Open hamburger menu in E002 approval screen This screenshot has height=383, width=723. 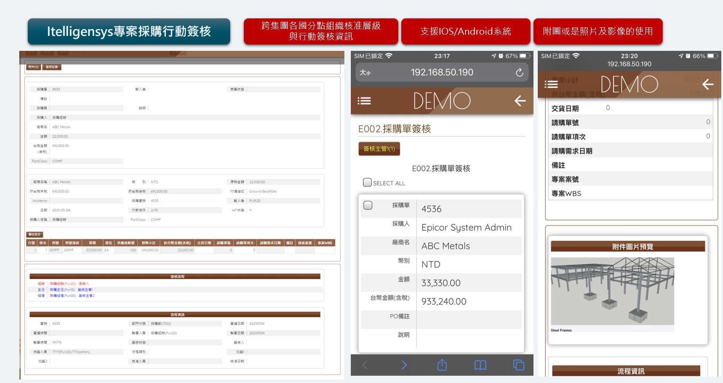[x=364, y=101]
